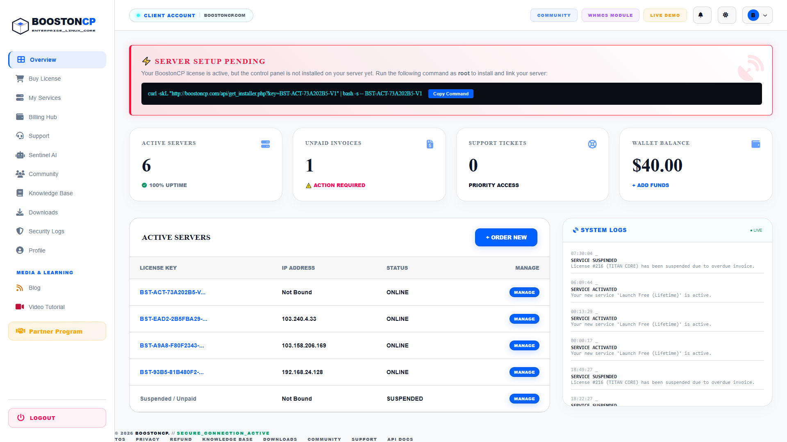Image resolution: width=787 pixels, height=442 pixels.
Task: Manage server with IP 192.168.24.128
Action: click(x=524, y=372)
